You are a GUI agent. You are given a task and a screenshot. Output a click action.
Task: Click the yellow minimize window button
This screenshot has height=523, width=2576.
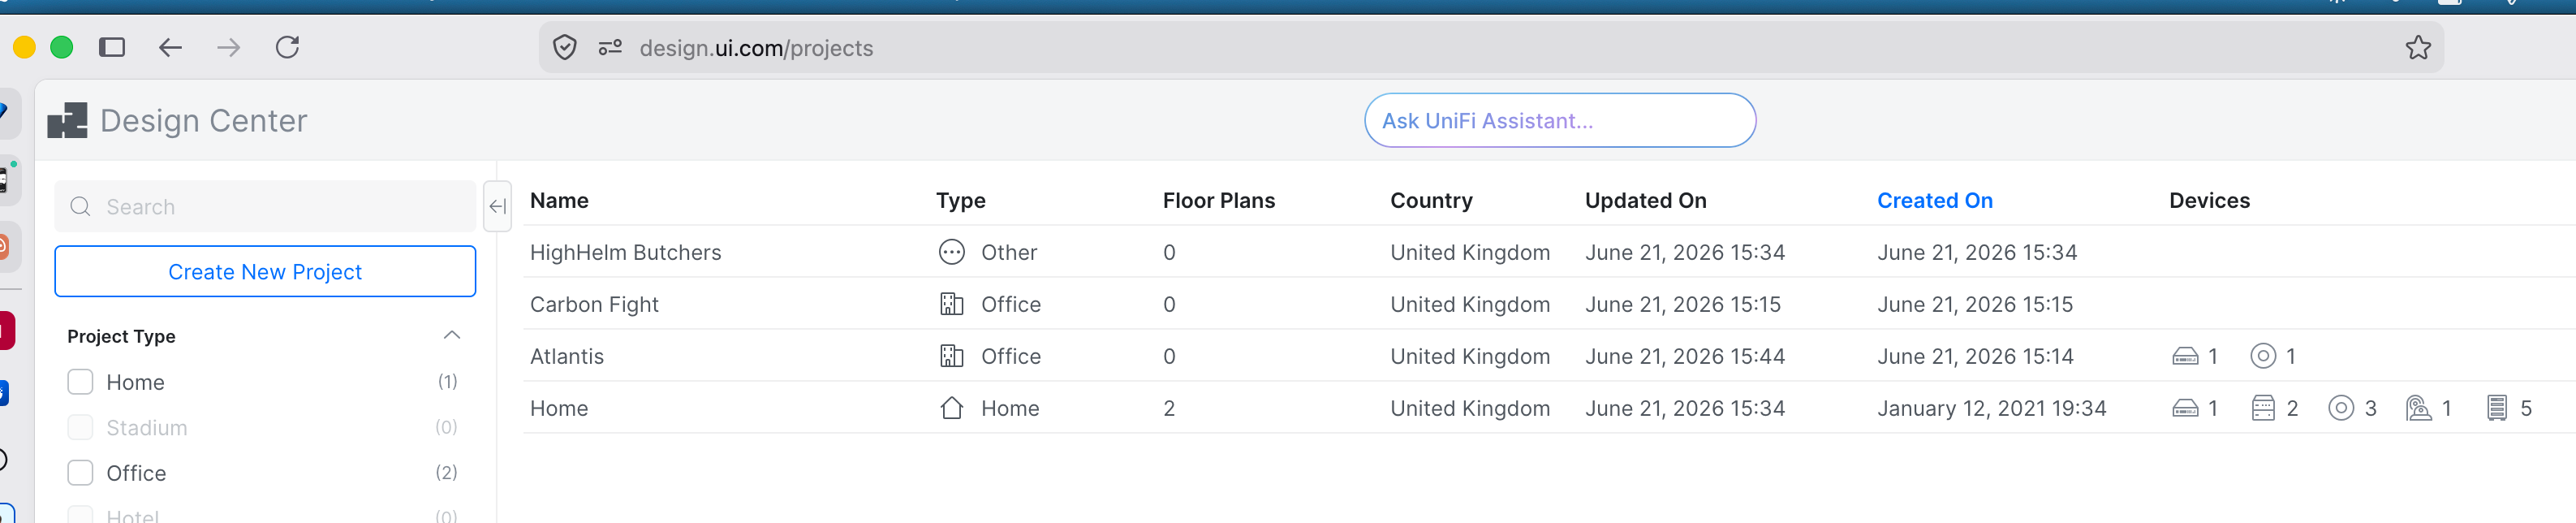tap(24, 47)
